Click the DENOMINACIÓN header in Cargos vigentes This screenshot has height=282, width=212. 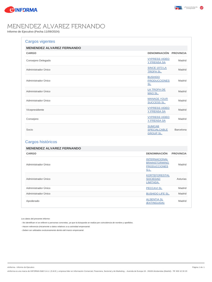pyautogui.click(x=158, y=53)
